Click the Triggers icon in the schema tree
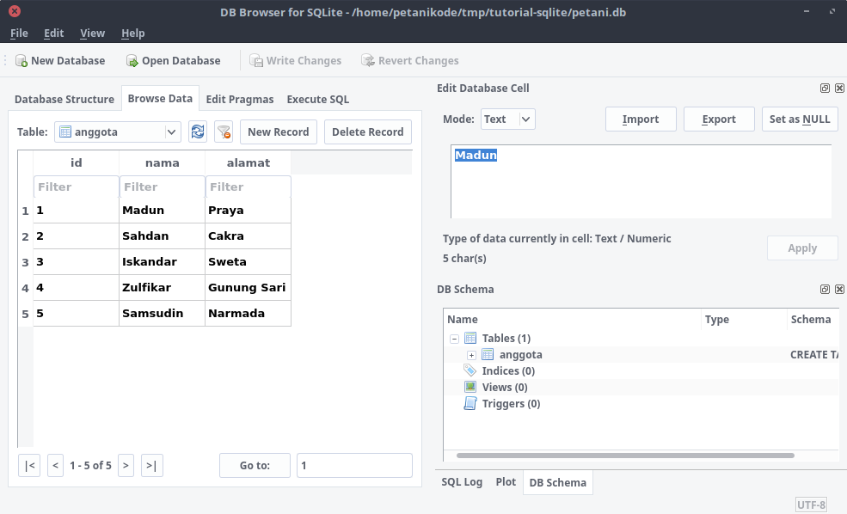Viewport: 847px width, 514px height. pos(469,403)
